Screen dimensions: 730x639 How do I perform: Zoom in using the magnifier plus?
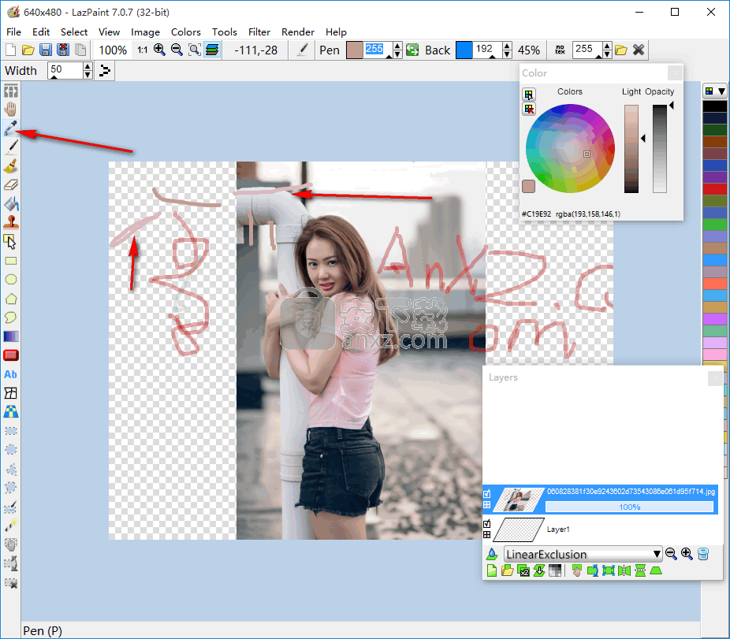tap(159, 50)
